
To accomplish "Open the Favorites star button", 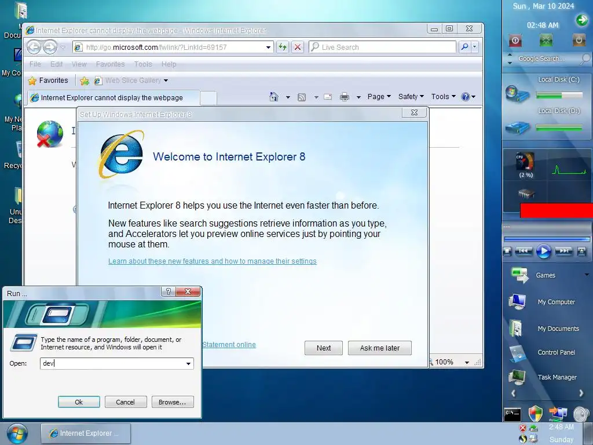I will pos(48,80).
